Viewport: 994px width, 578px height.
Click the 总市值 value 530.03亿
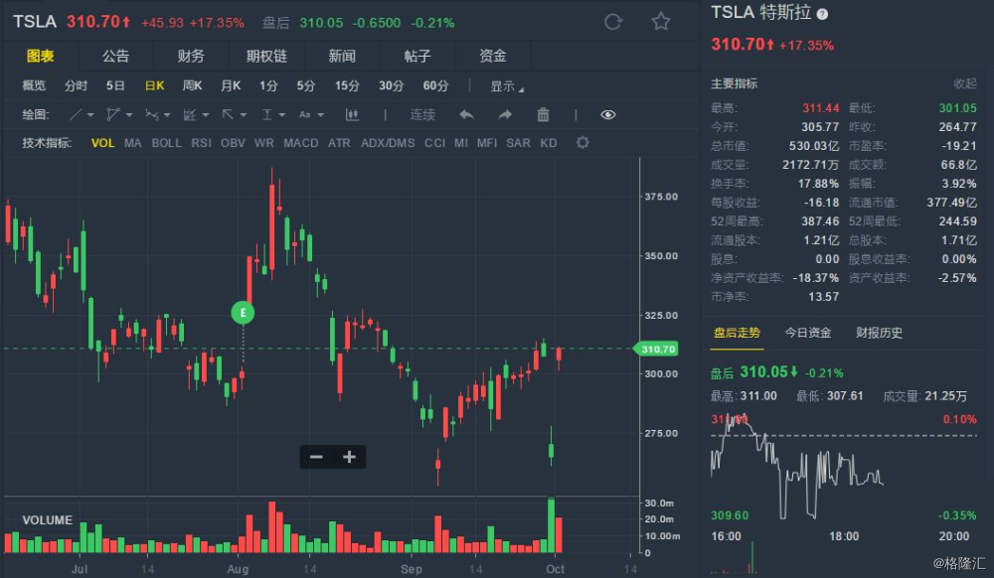point(814,146)
